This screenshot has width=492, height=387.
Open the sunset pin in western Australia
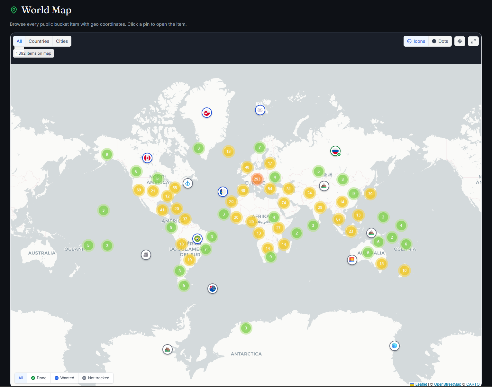352,260
